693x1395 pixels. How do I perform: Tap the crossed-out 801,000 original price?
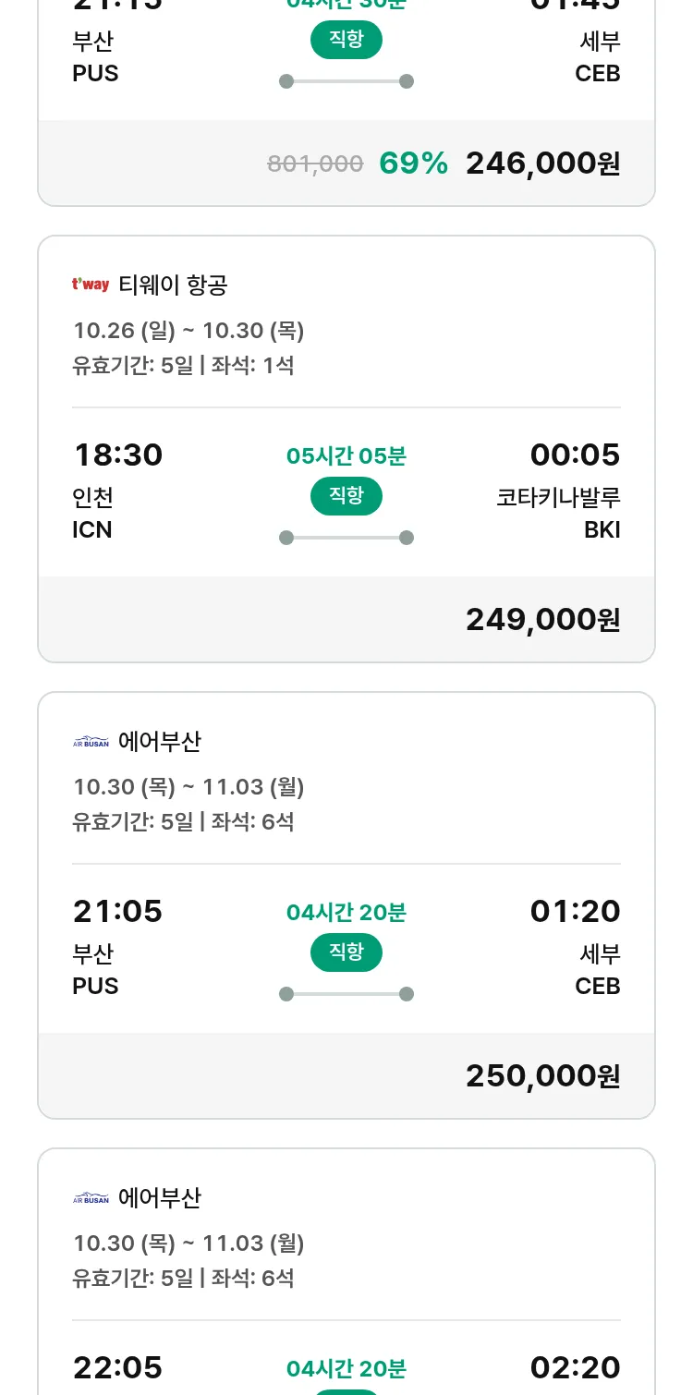coord(315,164)
